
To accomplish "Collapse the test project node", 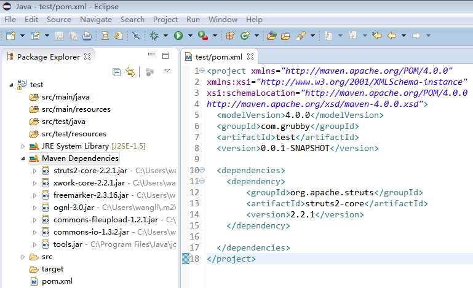I will pyautogui.click(x=11, y=85).
